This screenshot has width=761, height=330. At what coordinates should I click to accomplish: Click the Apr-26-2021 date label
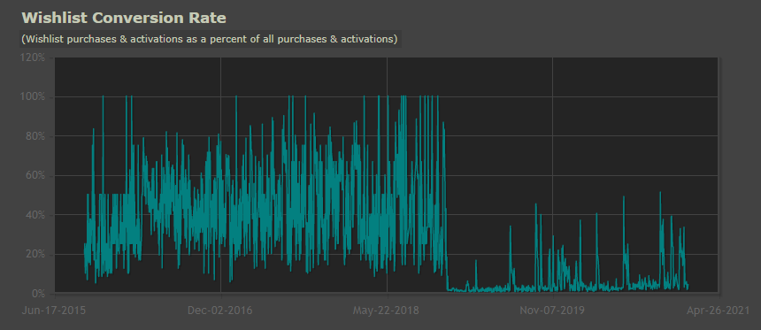tap(718, 311)
